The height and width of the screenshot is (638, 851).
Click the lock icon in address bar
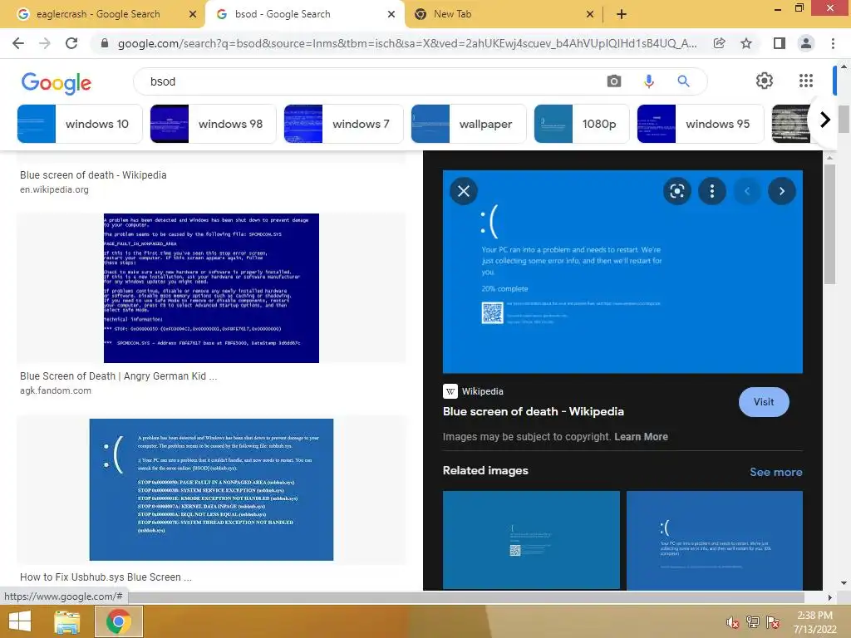coord(105,43)
